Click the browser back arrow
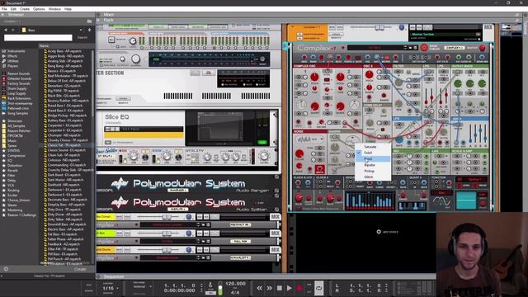This screenshot has width=528, height=297. point(6,30)
